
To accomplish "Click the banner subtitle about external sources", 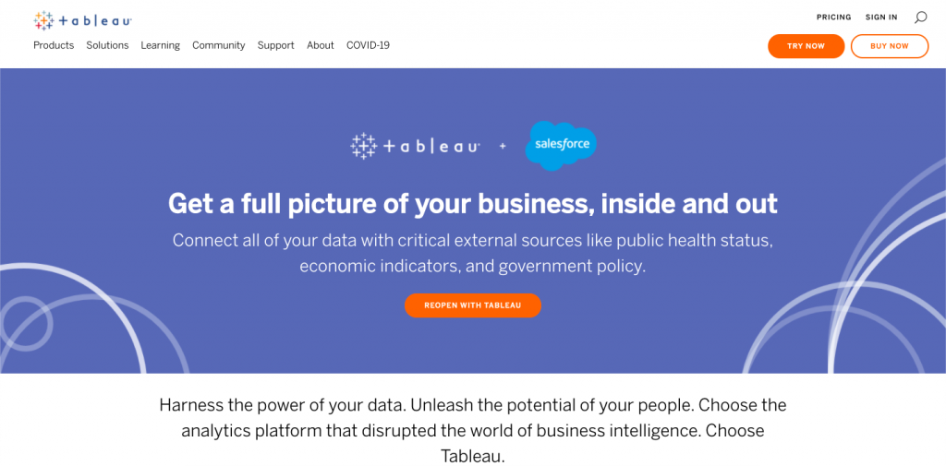I will (x=473, y=253).
